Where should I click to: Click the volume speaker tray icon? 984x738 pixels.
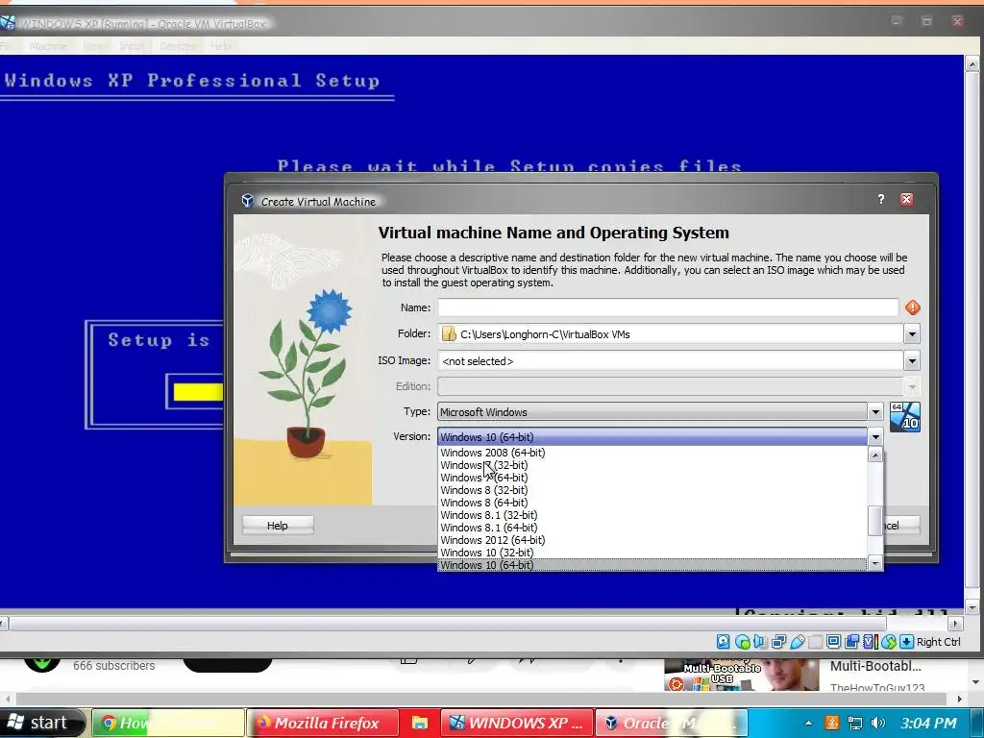click(x=878, y=723)
